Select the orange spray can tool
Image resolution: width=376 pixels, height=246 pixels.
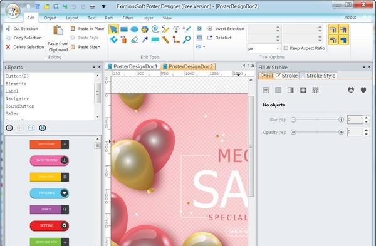(124, 39)
